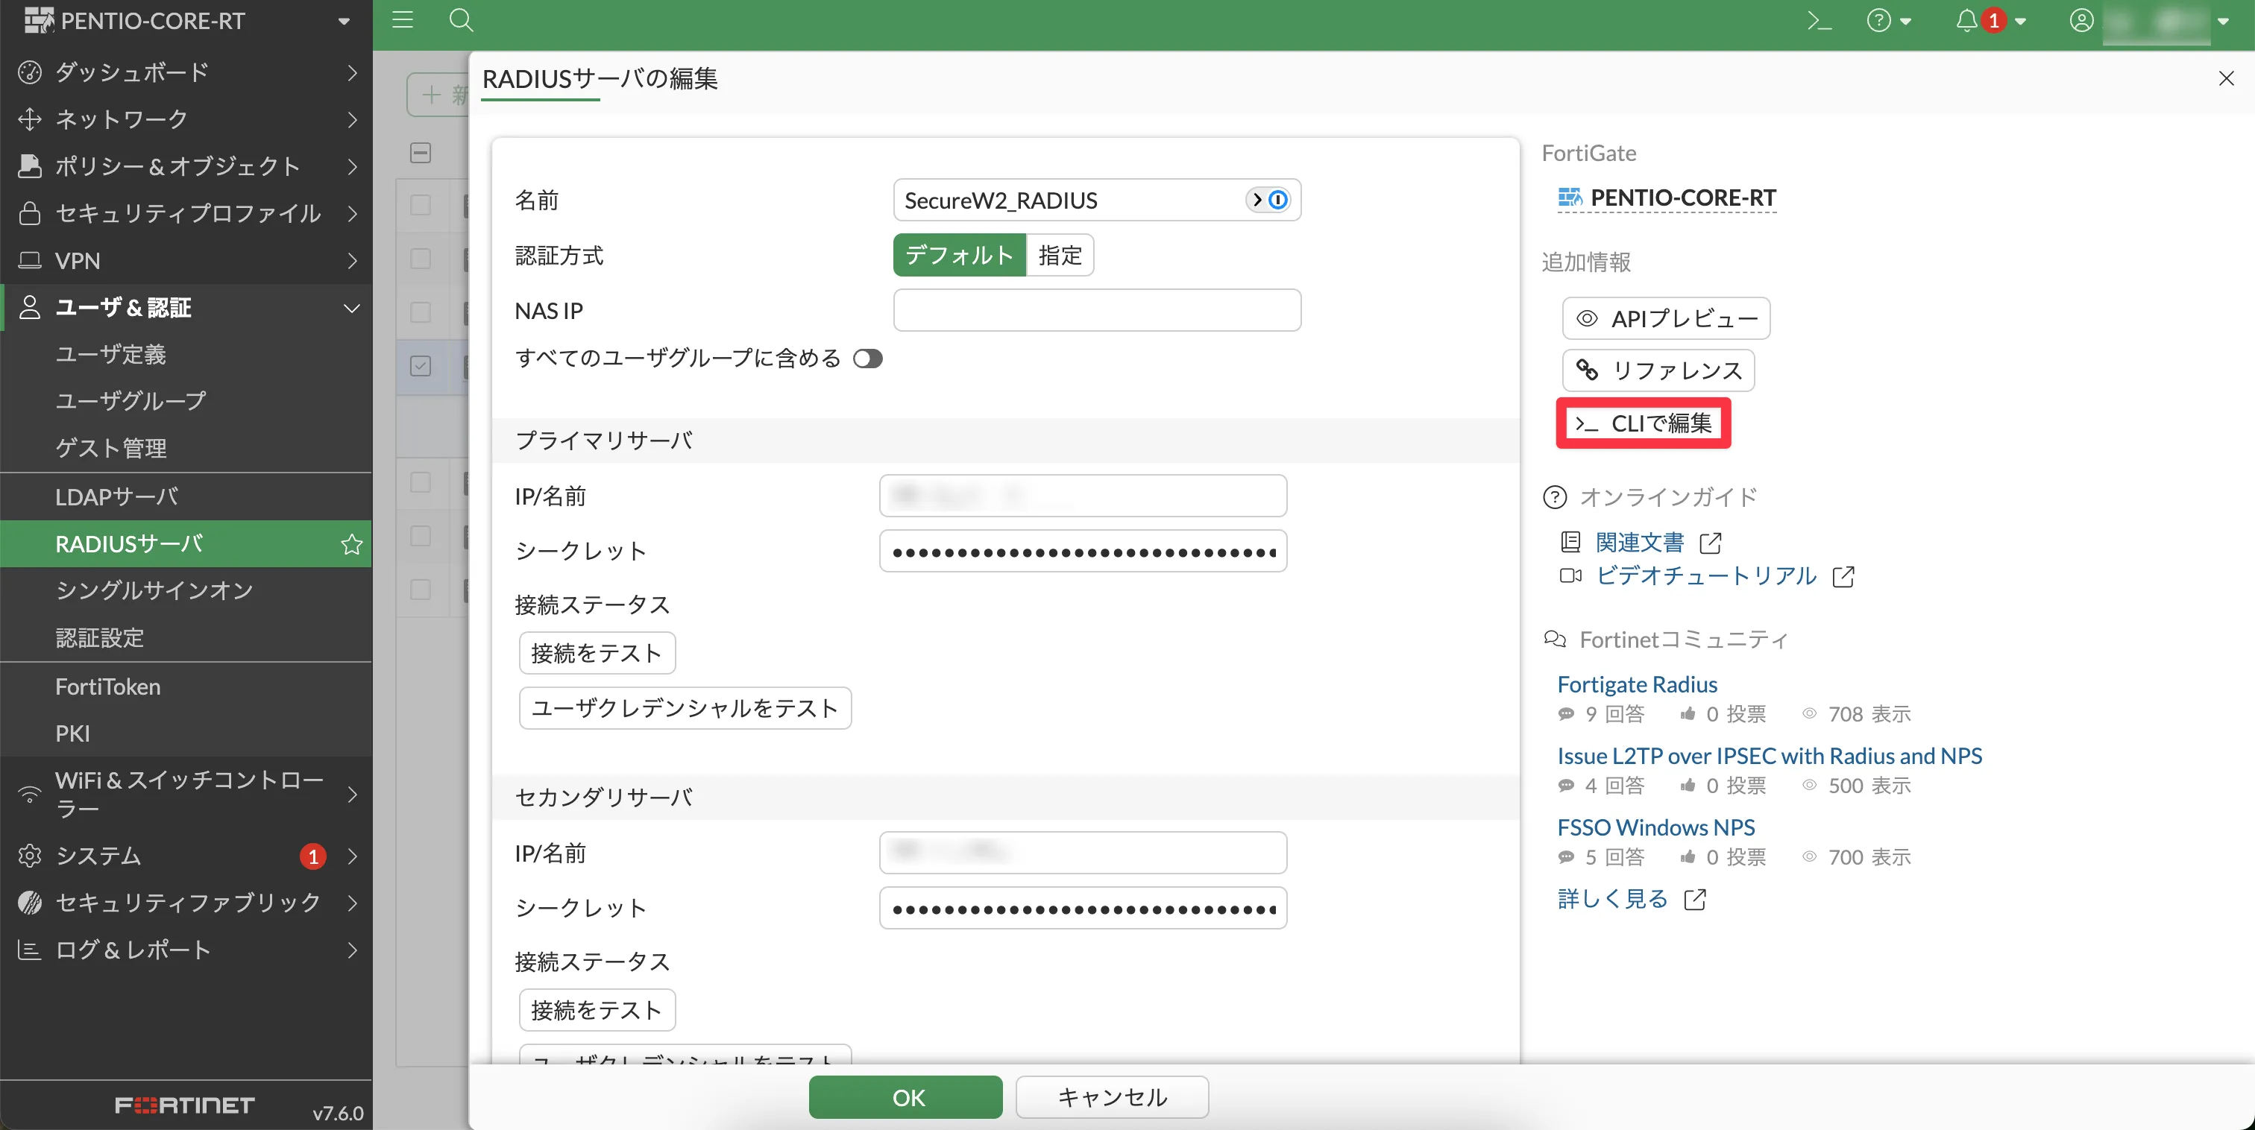Open 関連文書 link
The height and width of the screenshot is (1130, 2255).
pos(1640,543)
